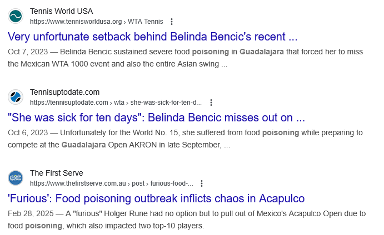This screenshot has width=384, height=235.
Task: Open 'Furious: Food poisoning outbreak' Acapulco headline
Action: [x=156, y=198]
